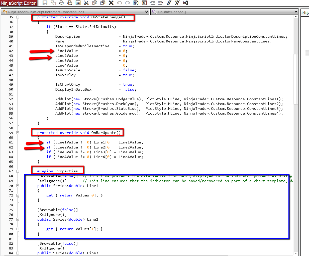
Task: Click the NinjaScript Editor title label
Action: (18, 3)
